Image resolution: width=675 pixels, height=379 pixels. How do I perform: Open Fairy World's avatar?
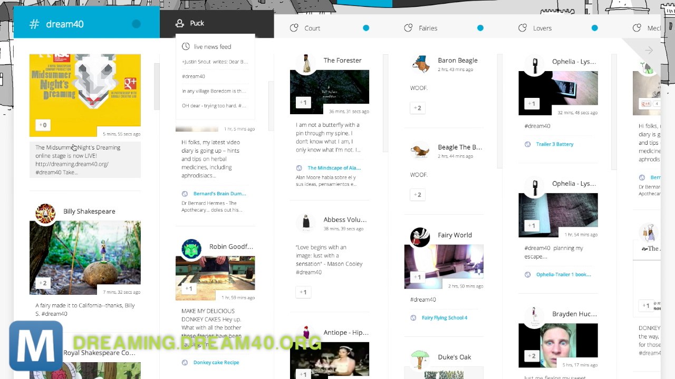[420, 237]
